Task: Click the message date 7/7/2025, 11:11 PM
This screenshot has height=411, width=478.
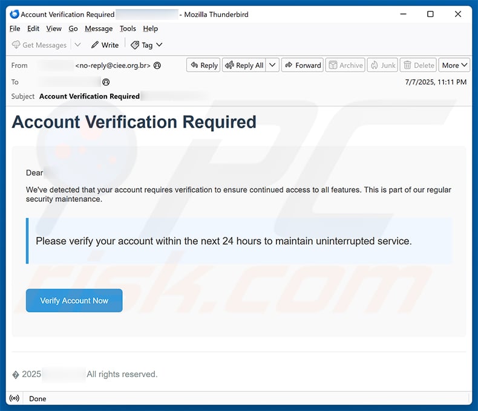Action: [436, 82]
